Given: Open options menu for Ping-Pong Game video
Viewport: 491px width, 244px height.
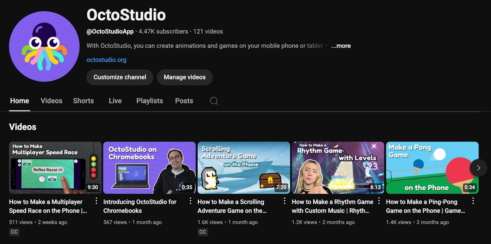Looking at the screenshot, I should (473, 201).
